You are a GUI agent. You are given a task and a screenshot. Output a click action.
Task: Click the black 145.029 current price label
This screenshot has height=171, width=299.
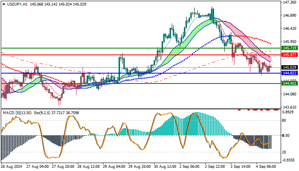point(290,68)
